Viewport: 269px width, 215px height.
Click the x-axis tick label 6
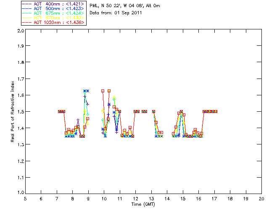41,199
